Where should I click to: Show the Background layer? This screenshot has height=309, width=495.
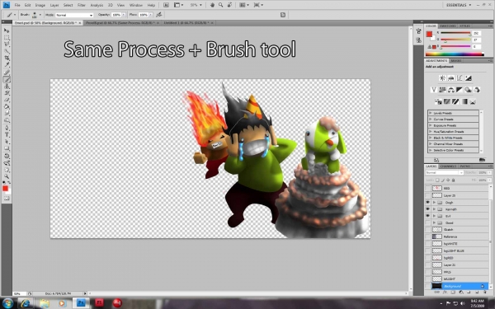click(427, 286)
